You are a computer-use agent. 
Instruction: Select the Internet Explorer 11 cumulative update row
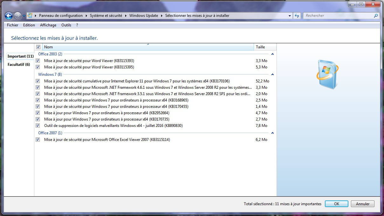pyautogui.click(x=155, y=81)
